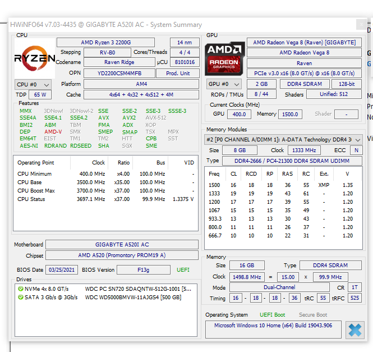373x352 pixels.
Task: Click the Ryzen CPU logo image
Action: coord(35,58)
